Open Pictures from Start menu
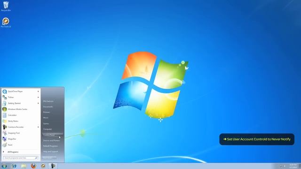301x169 pixels. click(x=47, y=112)
